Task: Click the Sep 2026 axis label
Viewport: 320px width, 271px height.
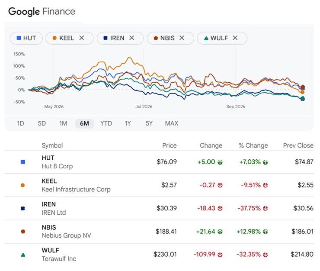Action: [236, 106]
